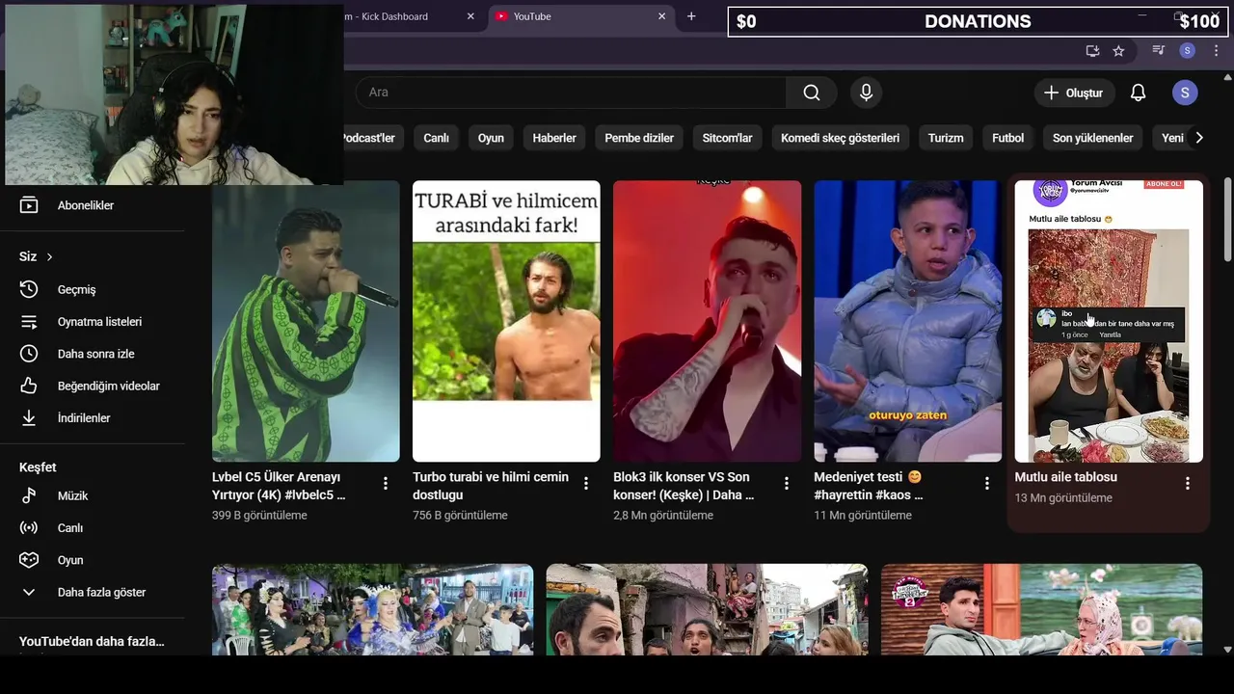Open options menu for Lvbel C5 short
The image size is (1234, 694).
386,483
